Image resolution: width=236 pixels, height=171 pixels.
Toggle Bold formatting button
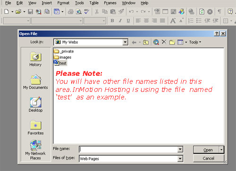coord(112,21)
